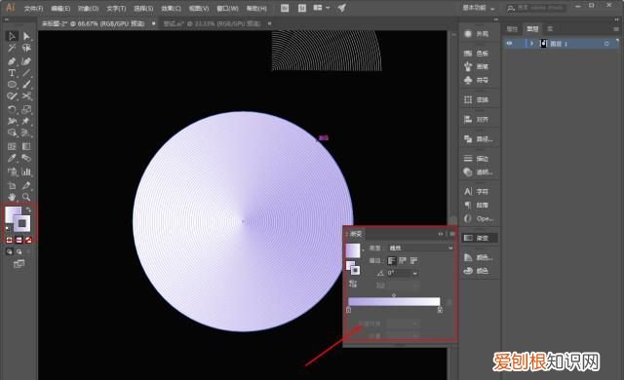
Task: Open the 文件(F) menu
Action: [x=34, y=9]
